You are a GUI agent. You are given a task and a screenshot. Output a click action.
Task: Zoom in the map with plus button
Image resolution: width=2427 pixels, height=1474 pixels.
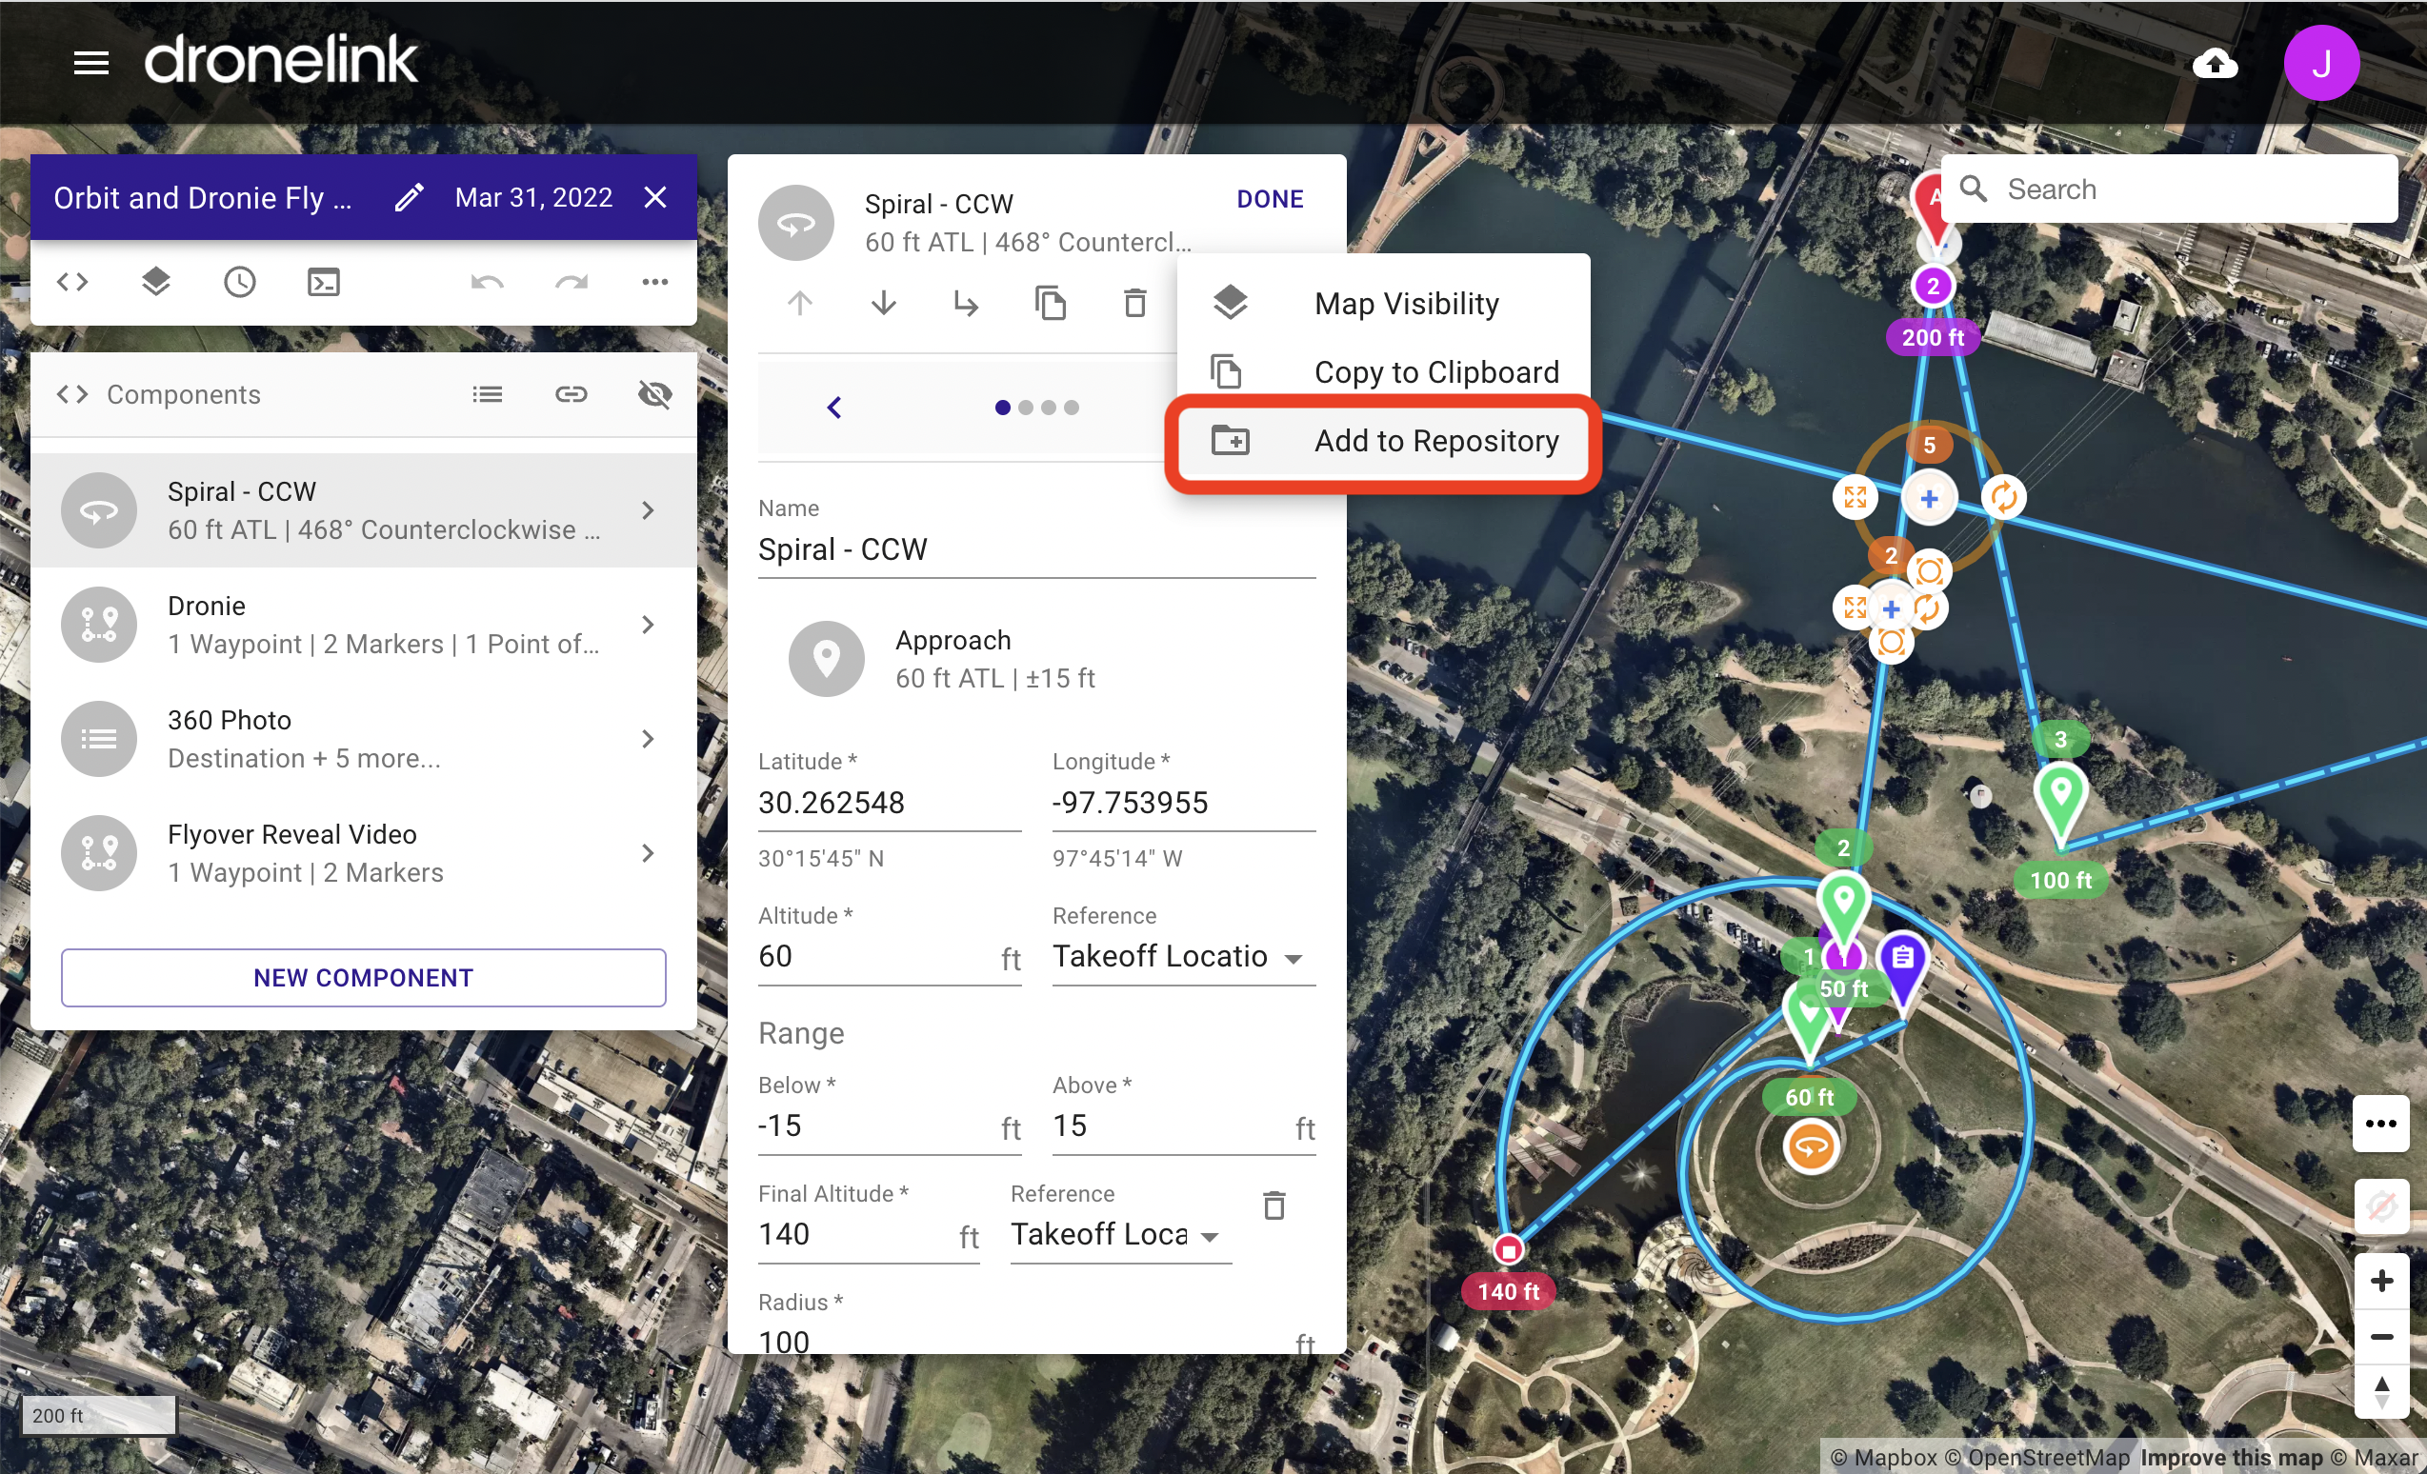point(2380,1281)
